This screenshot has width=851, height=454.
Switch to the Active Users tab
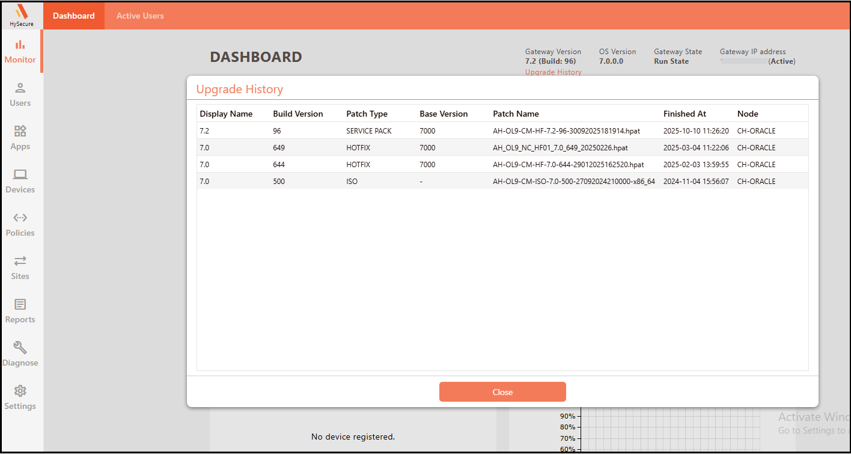tap(140, 16)
